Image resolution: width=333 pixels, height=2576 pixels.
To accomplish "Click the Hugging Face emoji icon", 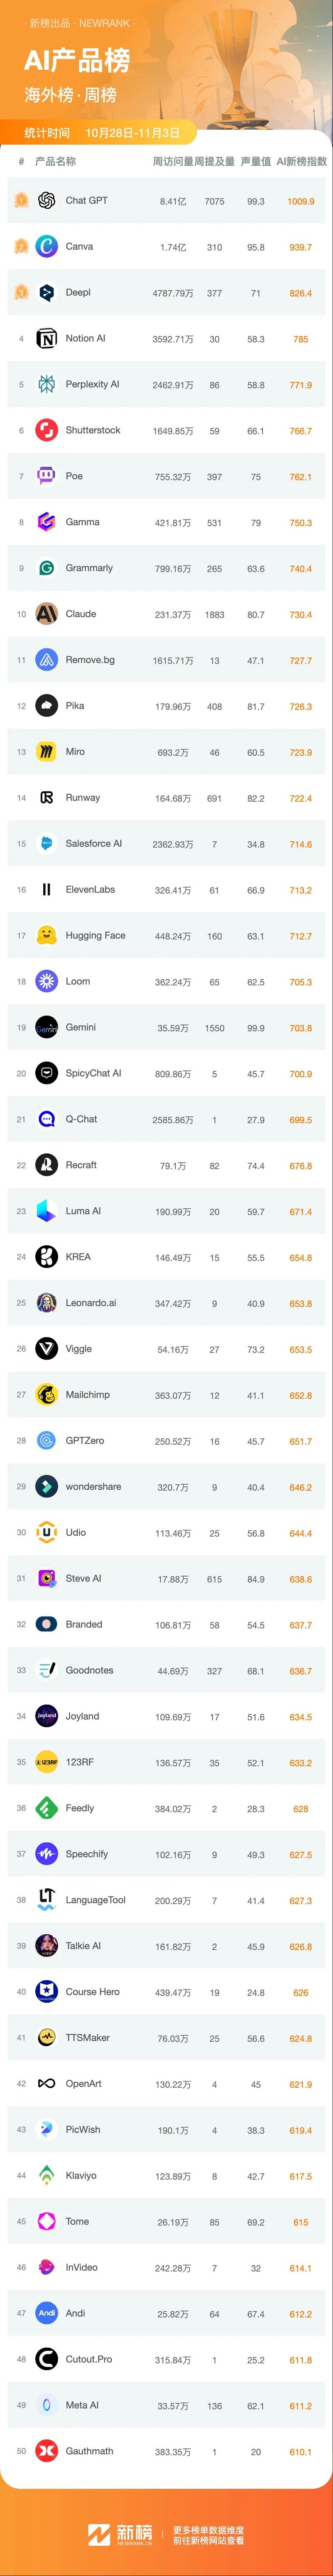I will coord(46,936).
